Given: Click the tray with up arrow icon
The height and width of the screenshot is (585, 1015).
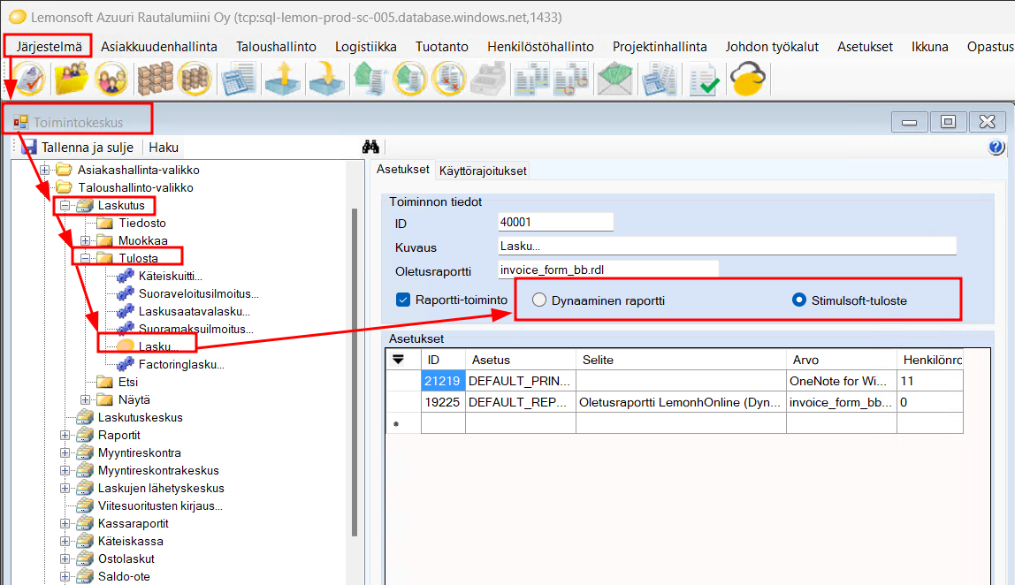Looking at the screenshot, I should point(285,79).
